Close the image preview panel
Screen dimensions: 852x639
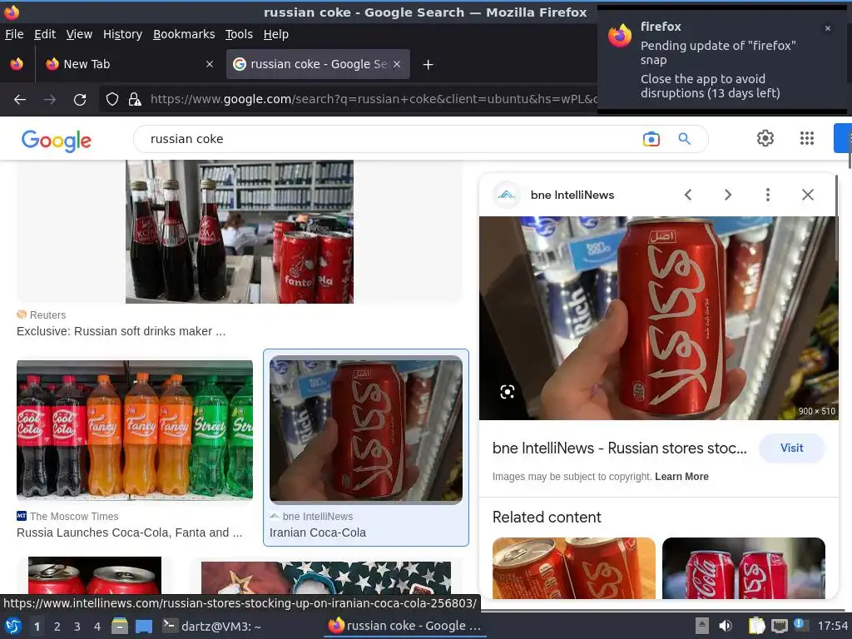pos(808,195)
